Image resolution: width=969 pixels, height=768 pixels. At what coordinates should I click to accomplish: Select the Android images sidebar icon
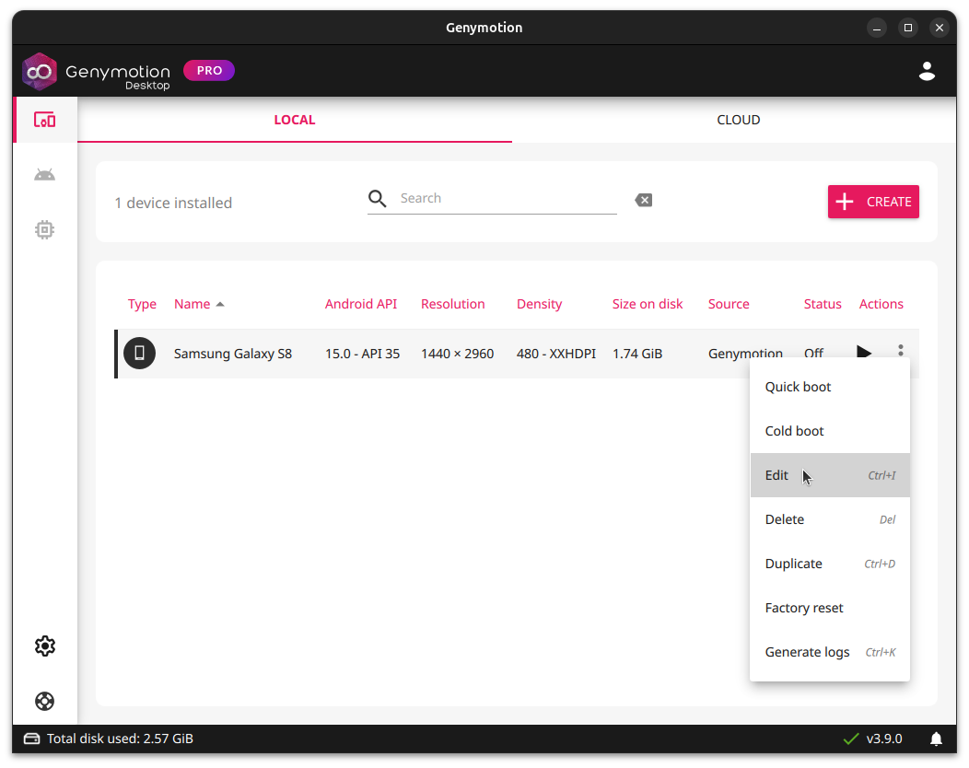pyautogui.click(x=44, y=174)
